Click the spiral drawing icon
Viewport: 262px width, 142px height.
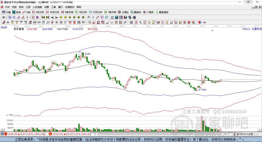[x=26, y=23]
